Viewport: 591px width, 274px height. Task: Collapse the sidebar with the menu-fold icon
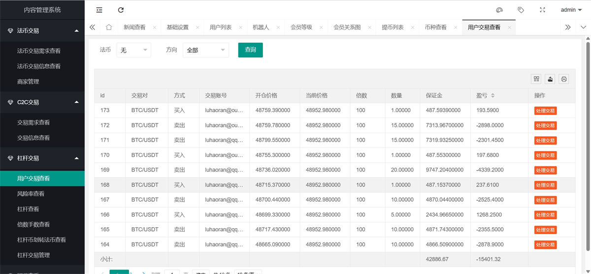coord(99,10)
